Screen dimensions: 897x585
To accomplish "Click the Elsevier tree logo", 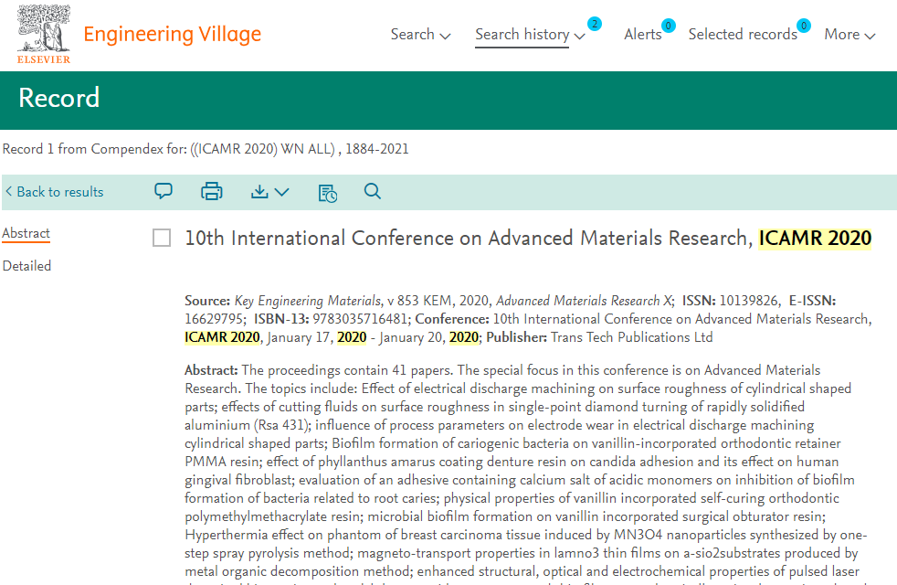I will 42,35.
